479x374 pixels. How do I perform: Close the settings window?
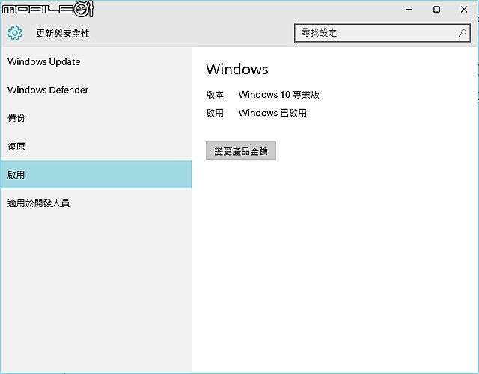coord(464,10)
